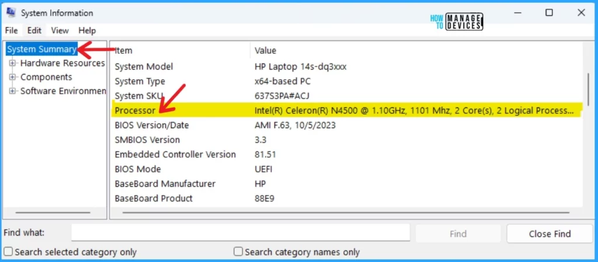The height and width of the screenshot is (262, 598).
Task: Click the value 81.51
Action: (x=265, y=154)
